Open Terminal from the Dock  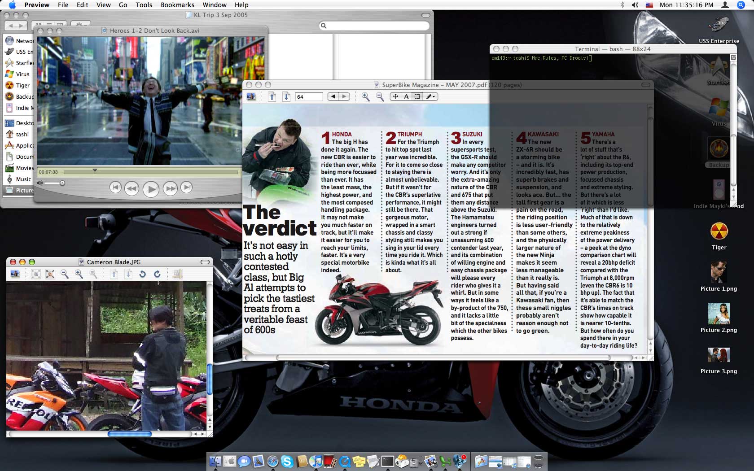(388, 461)
